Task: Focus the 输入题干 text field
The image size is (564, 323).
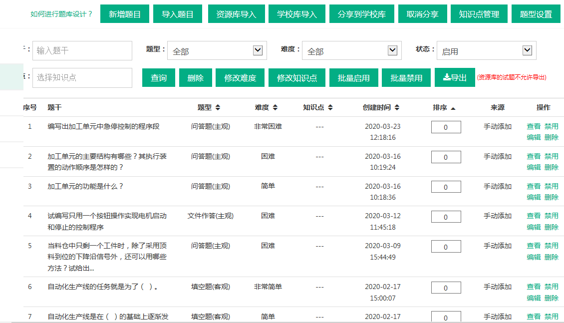Action: [x=82, y=50]
